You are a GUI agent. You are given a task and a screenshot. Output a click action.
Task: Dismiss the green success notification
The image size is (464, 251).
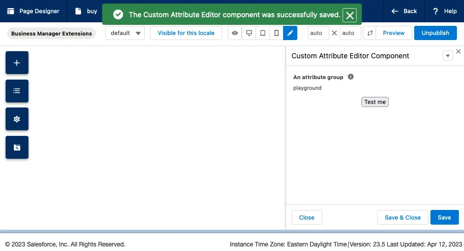point(350,15)
